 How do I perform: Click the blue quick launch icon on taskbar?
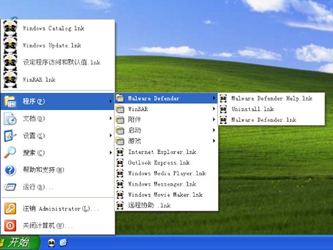(63, 243)
